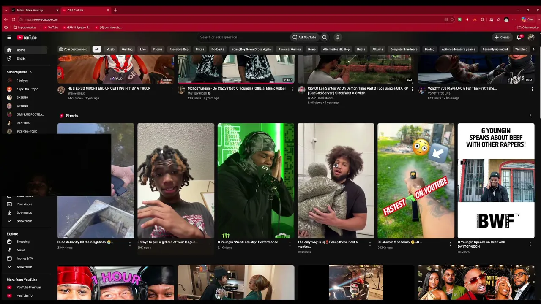Close the TikTok browser tab
541x304 pixels.
(57, 10)
